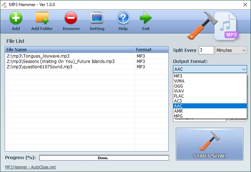The image size is (251, 172).
Task: Open the Setting toolbar icon
Action: click(x=97, y=18)
